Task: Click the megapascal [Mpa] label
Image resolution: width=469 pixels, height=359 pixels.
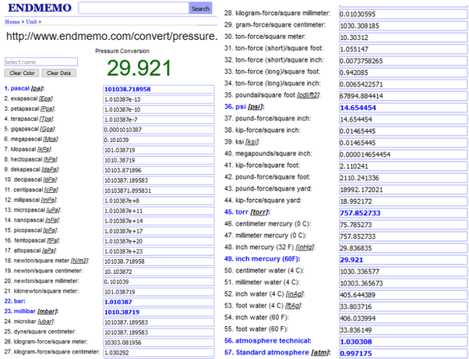Action: 31,139
